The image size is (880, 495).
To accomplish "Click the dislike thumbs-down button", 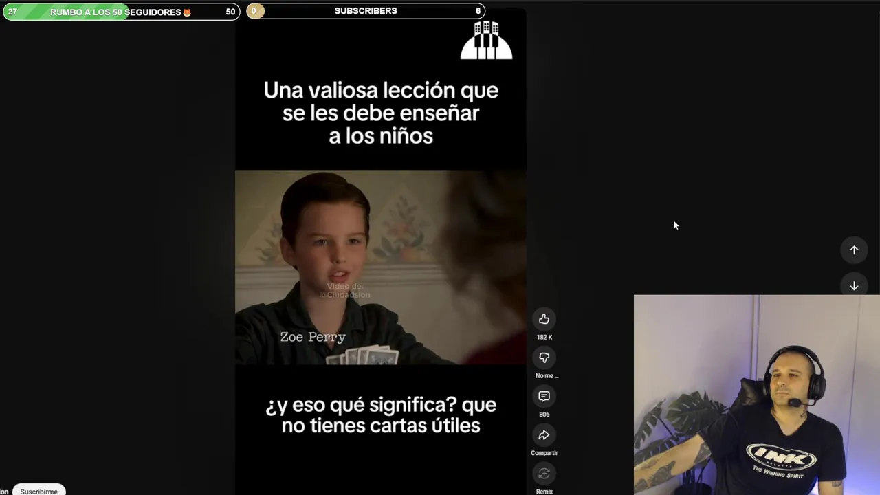I will coord(544,357).
